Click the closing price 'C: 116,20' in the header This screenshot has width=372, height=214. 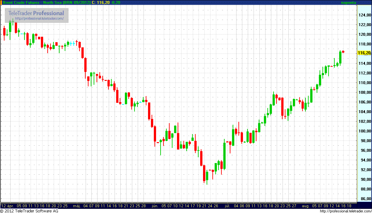tap(101, 3)
